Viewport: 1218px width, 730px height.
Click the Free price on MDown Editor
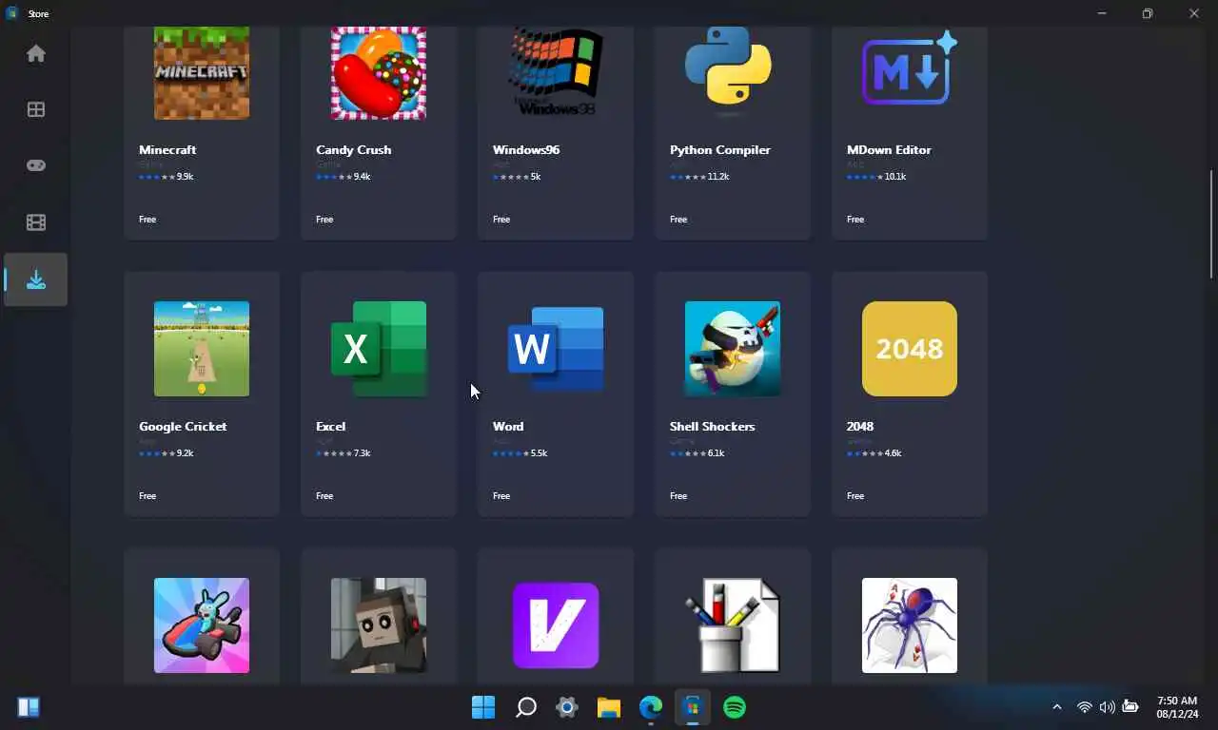pos(855,220)
